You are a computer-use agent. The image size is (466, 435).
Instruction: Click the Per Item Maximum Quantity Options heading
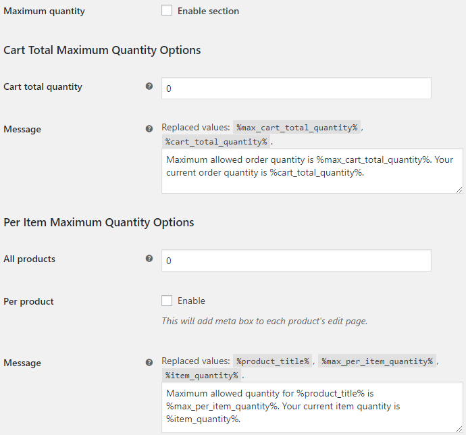99,222
